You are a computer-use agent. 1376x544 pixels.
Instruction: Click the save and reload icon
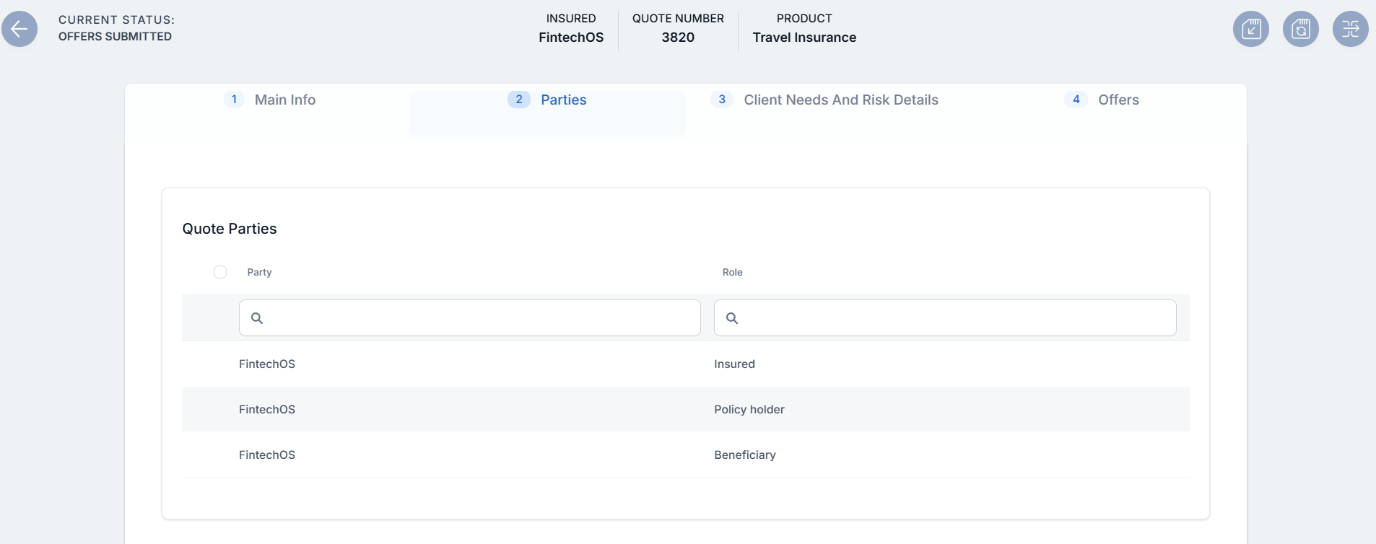coord(1300,29)
